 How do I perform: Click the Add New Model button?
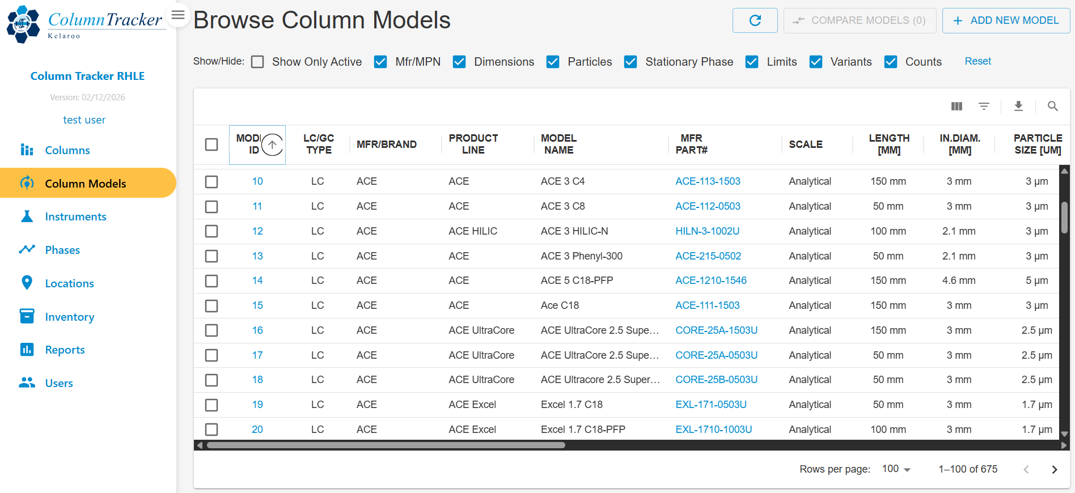click(x=1006, y=20)
